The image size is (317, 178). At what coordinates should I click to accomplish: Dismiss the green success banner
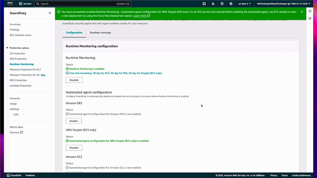(302, 12)
